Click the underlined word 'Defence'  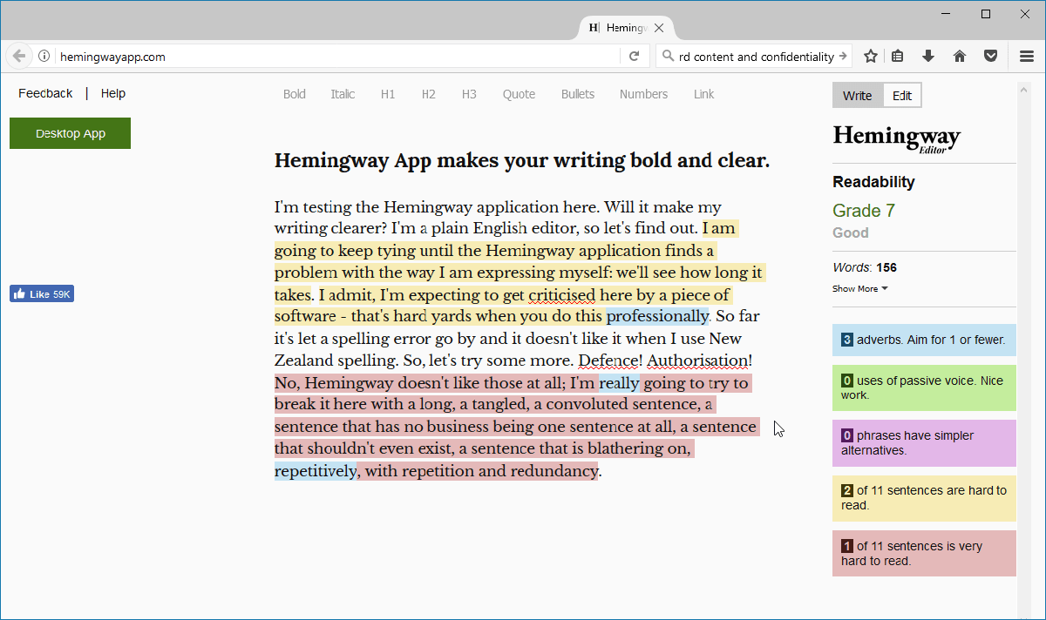(x=610, y=361)
